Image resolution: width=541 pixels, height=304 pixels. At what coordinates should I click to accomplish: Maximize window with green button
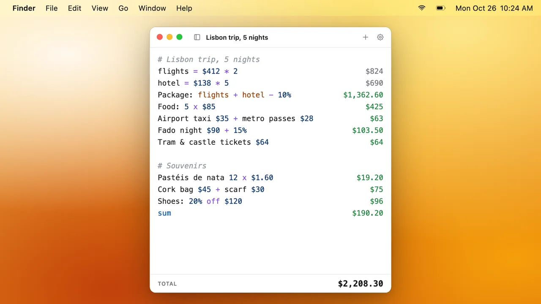[179, 37]
